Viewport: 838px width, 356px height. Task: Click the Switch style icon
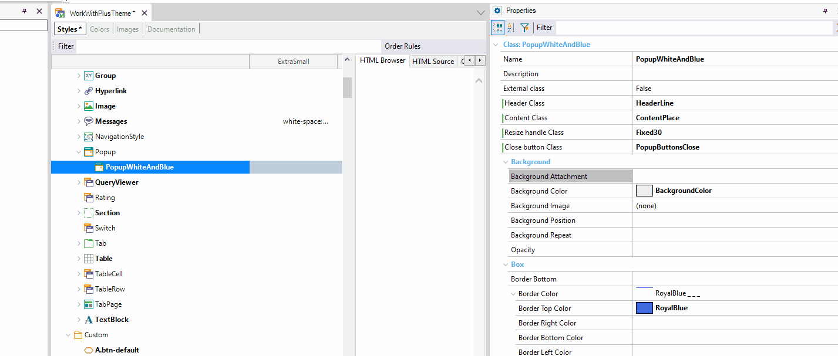[x=89, y=228]
